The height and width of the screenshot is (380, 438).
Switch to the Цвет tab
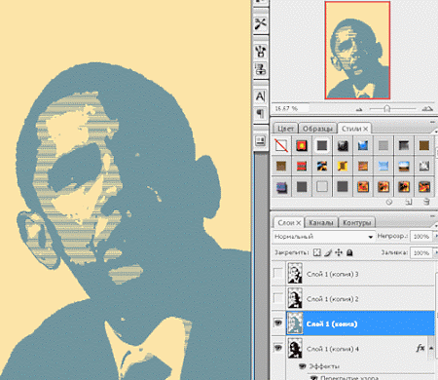285,129
